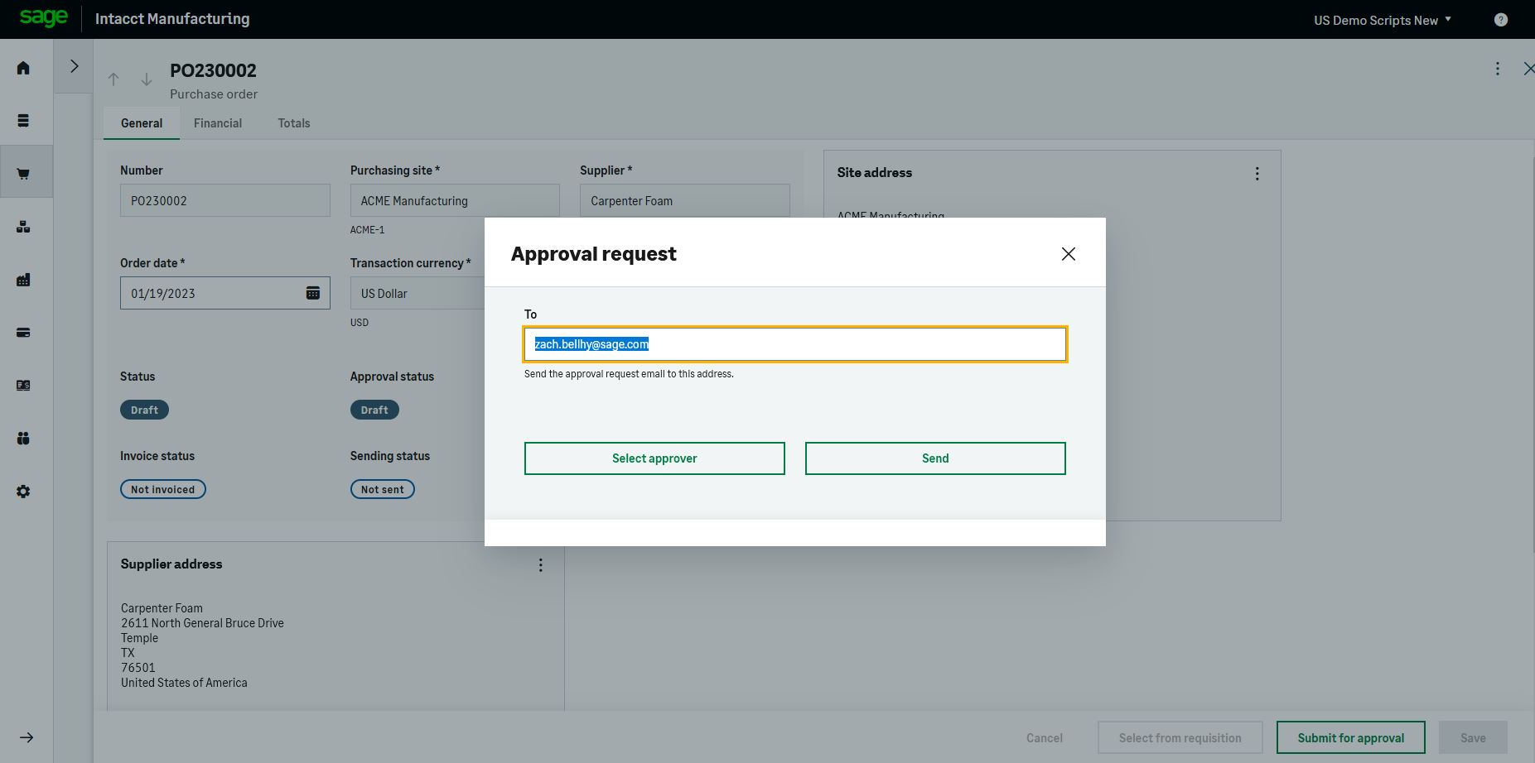The width and height of the screenshot is (1535, 763).
Task: Click the Select approver button
Action: click(654, 458)
